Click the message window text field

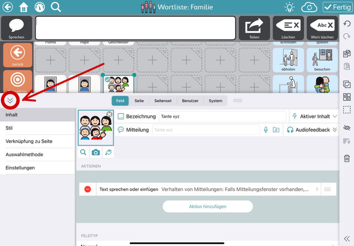coord(135,28)
